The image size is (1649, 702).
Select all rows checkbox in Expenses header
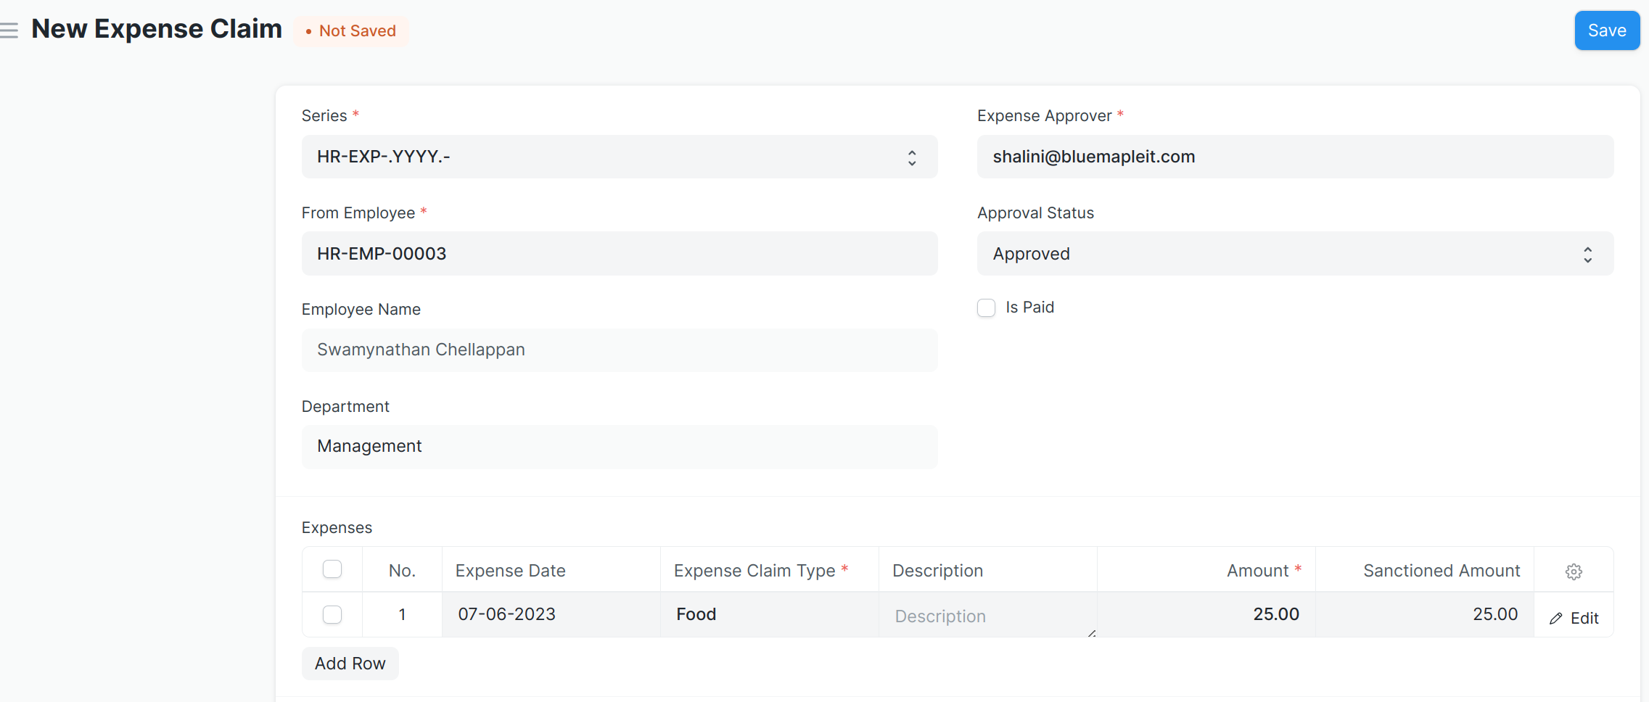[332, 570]
